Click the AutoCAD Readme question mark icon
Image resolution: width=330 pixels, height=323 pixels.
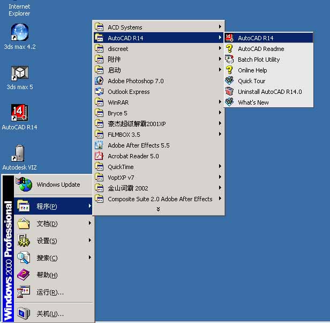coord(229,48)
